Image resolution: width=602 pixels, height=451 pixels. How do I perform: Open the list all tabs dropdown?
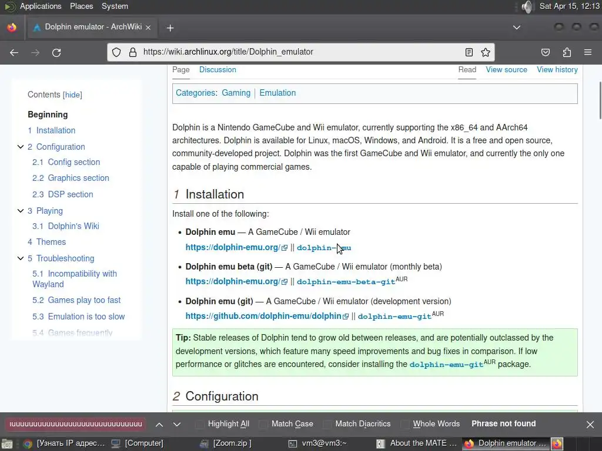click(517, 27)
